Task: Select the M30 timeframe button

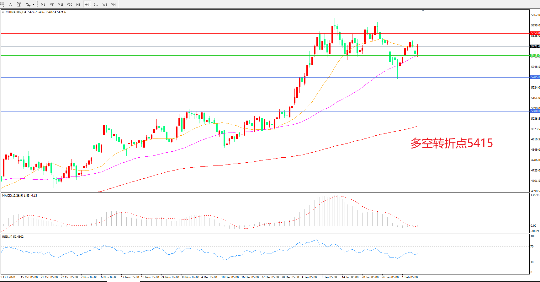Action: coord(69,4)
